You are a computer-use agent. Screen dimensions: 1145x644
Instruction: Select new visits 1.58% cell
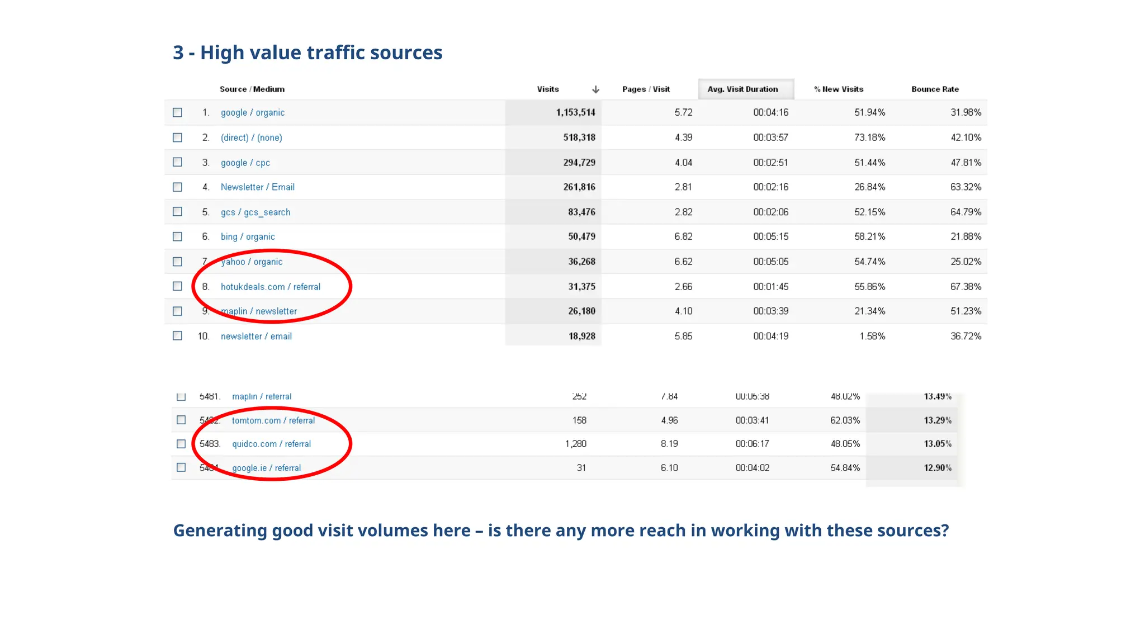(x=872, y=337)
